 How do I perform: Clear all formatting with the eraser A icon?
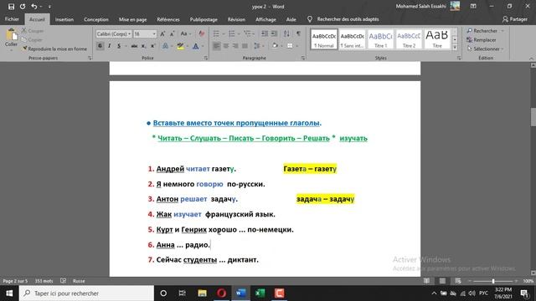(201, 33)
